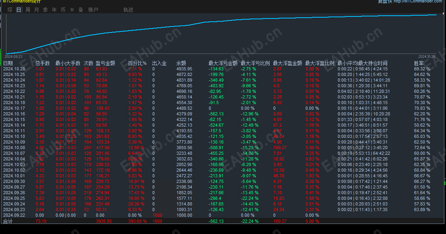Click the 最大浮亏金额 column header

tap(223, 63)
